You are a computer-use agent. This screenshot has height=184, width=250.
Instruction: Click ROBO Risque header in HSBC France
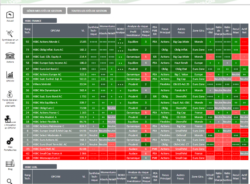(146, 33)
